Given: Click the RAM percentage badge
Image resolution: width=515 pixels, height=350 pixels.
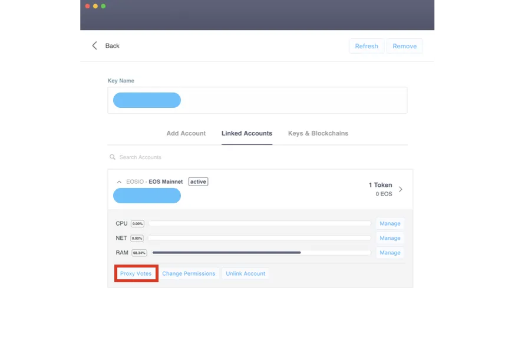Looking at the screenshot, I should 139,253.
